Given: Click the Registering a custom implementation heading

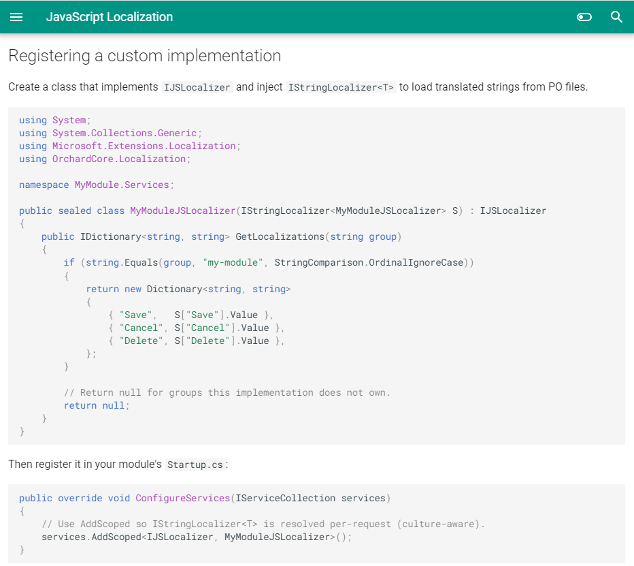Looking at the screenshot, I should 144,56.
